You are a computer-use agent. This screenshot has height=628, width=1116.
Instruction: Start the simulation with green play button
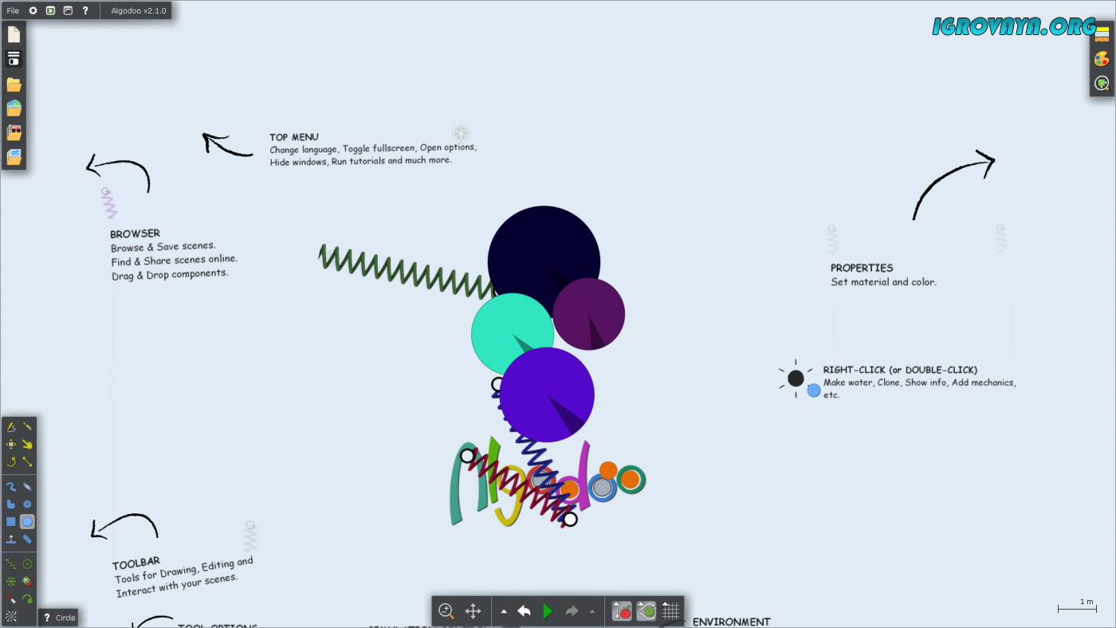548,611
